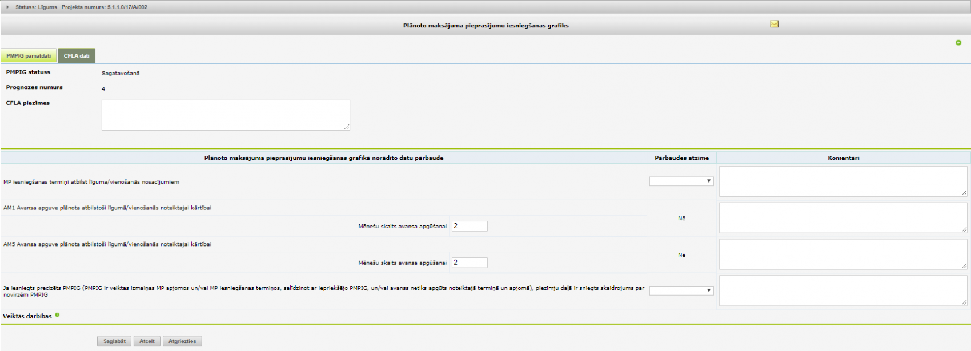Switch to PMPIG pamatdati tab

29,56
